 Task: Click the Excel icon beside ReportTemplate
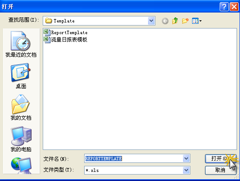pos(47,32)
